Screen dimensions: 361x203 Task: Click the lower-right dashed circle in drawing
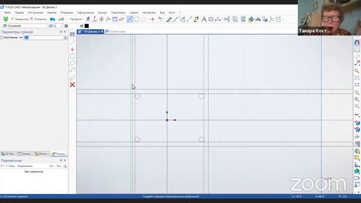tap(201, 139)
